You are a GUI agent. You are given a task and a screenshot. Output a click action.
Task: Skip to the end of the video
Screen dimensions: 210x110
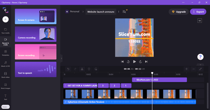[x=146, y=62]
